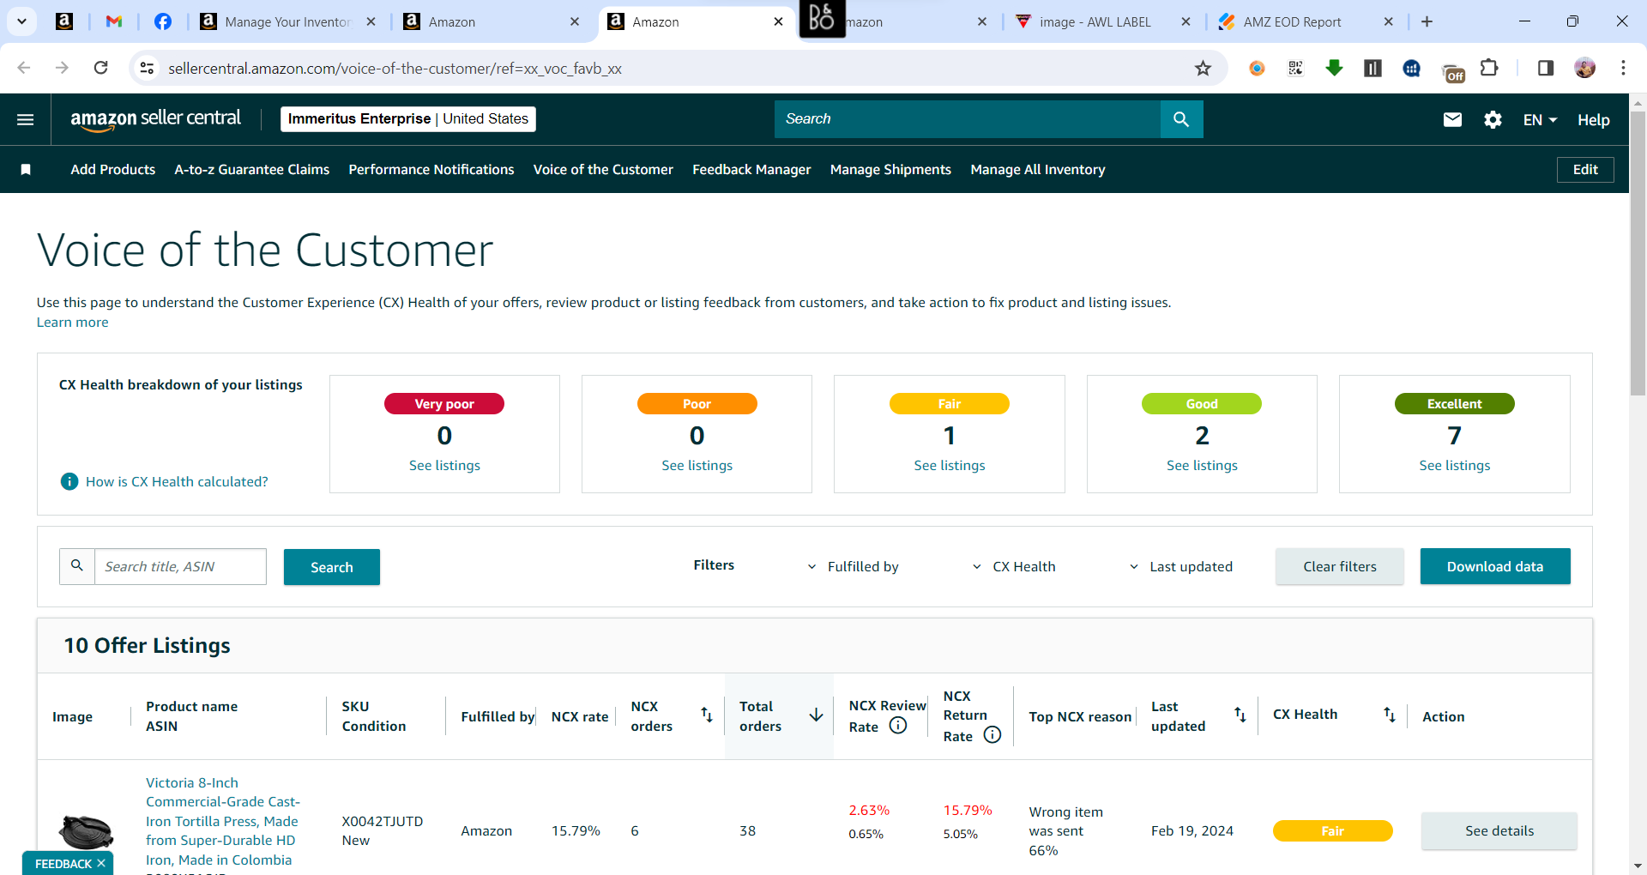Image resolution: width=1647 pixels, height=875 pixels.
Task: Sort by CX Health arrows icon
Action: click(1390, 715)
